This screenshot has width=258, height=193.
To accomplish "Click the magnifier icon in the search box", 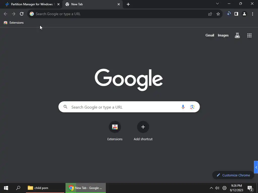I will pos(66,107).
